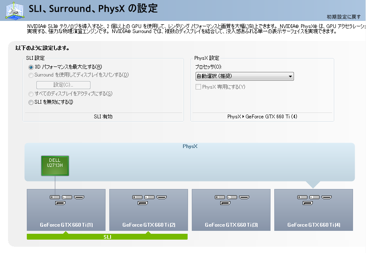Click DVI-I port on GeForce GTX 660 Ti (3)
The image size is (366, 253).
(x=220, y=197)
